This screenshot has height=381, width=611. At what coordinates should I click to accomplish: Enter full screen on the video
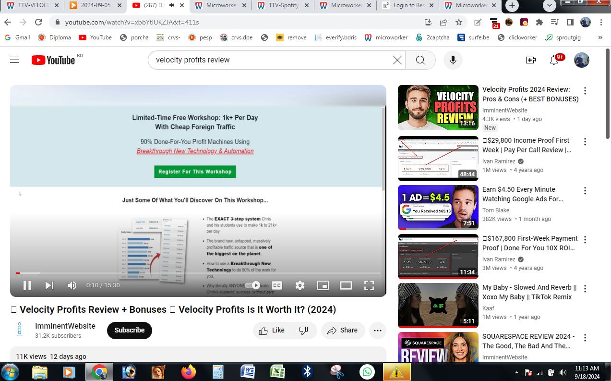[369, 285]
